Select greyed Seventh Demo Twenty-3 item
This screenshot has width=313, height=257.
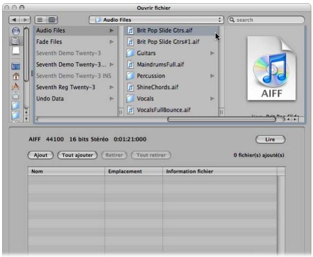tap(69, 53)
